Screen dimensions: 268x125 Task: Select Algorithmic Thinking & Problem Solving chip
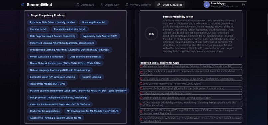56,118
